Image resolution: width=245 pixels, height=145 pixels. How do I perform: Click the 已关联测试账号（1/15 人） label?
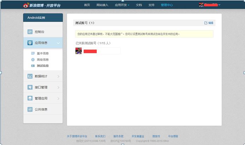pyautogui.click(x=93, y=43)
